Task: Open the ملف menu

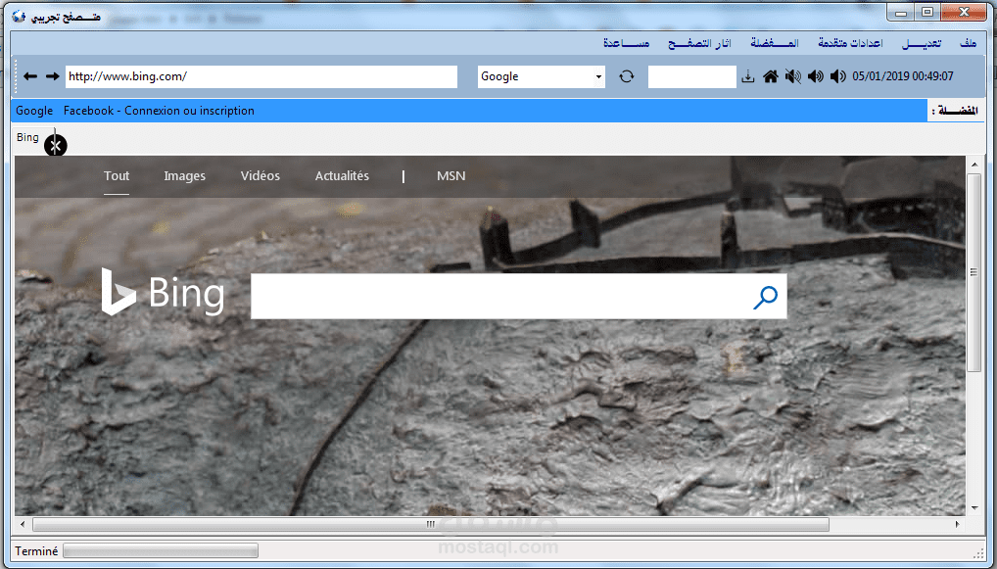Action: [x=968, y=42]
